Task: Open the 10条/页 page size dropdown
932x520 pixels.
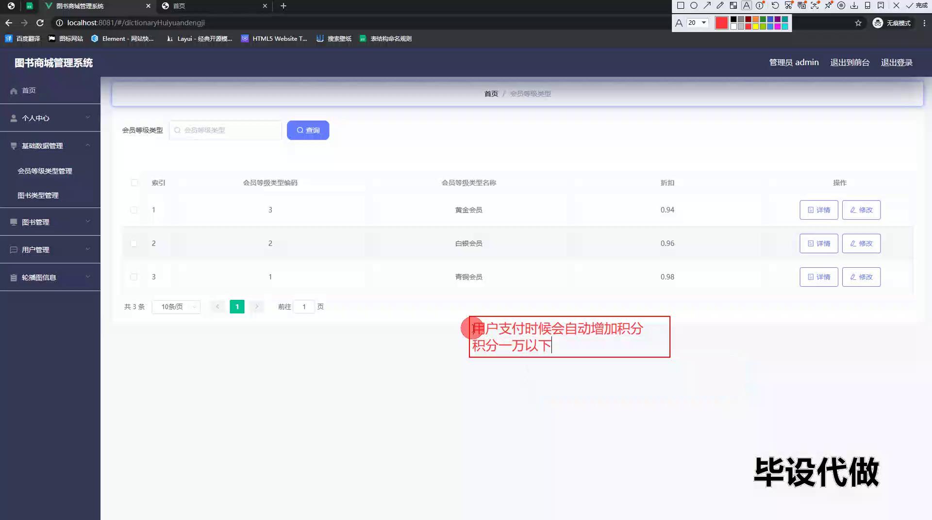Action: 176,307
